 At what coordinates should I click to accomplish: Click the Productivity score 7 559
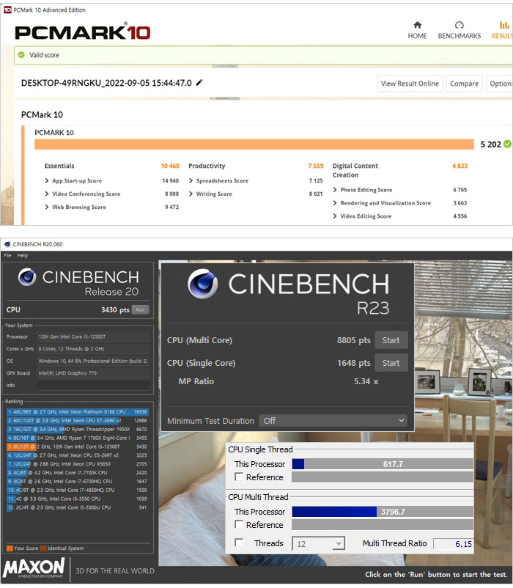316,166
